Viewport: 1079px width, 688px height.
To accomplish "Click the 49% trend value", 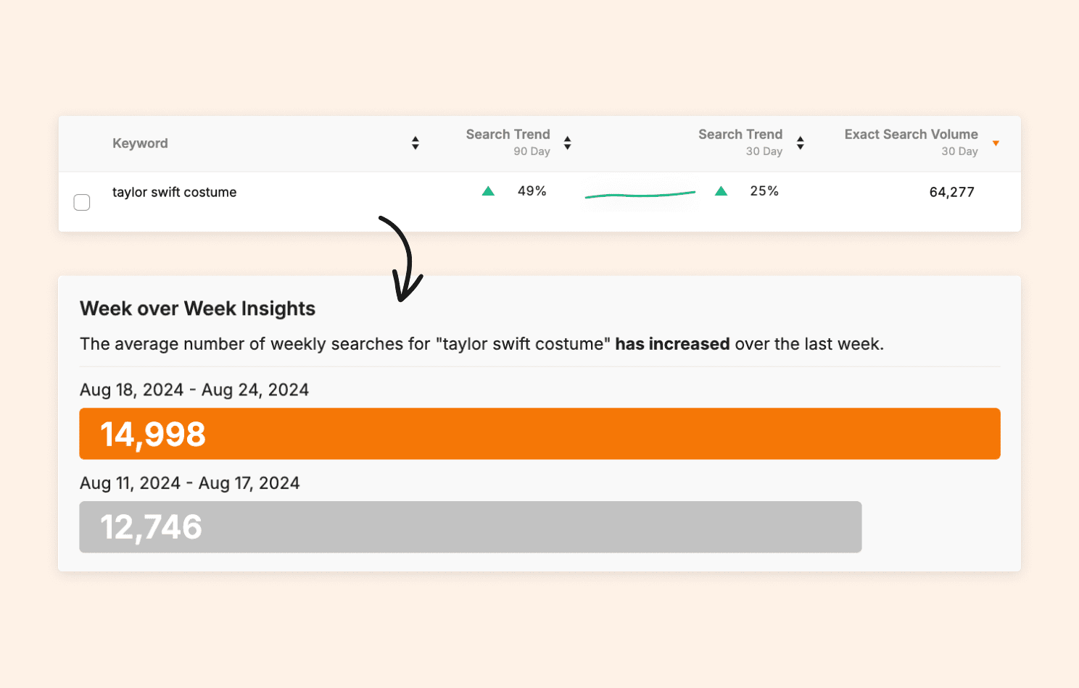I will (x=532, y=191).
